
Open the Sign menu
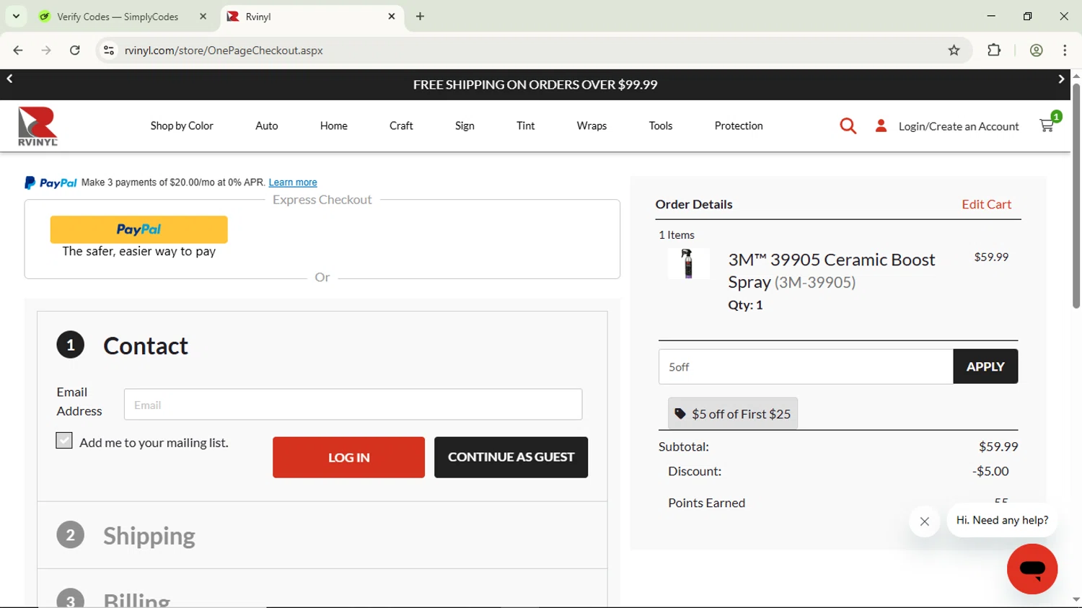[465, 126]
